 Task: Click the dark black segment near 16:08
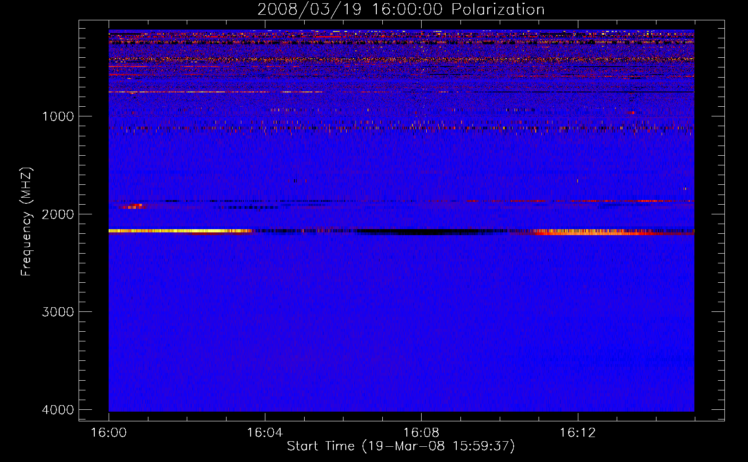click(421, 231)
